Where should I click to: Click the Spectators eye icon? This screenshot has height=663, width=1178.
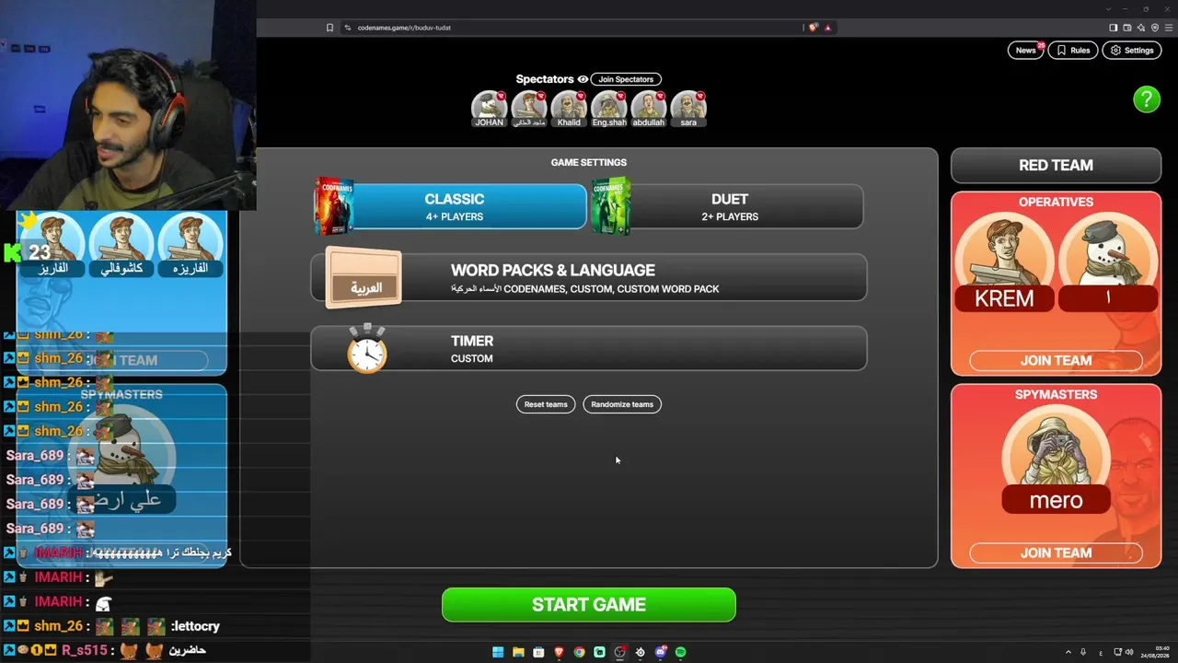(x=583, y=79)
